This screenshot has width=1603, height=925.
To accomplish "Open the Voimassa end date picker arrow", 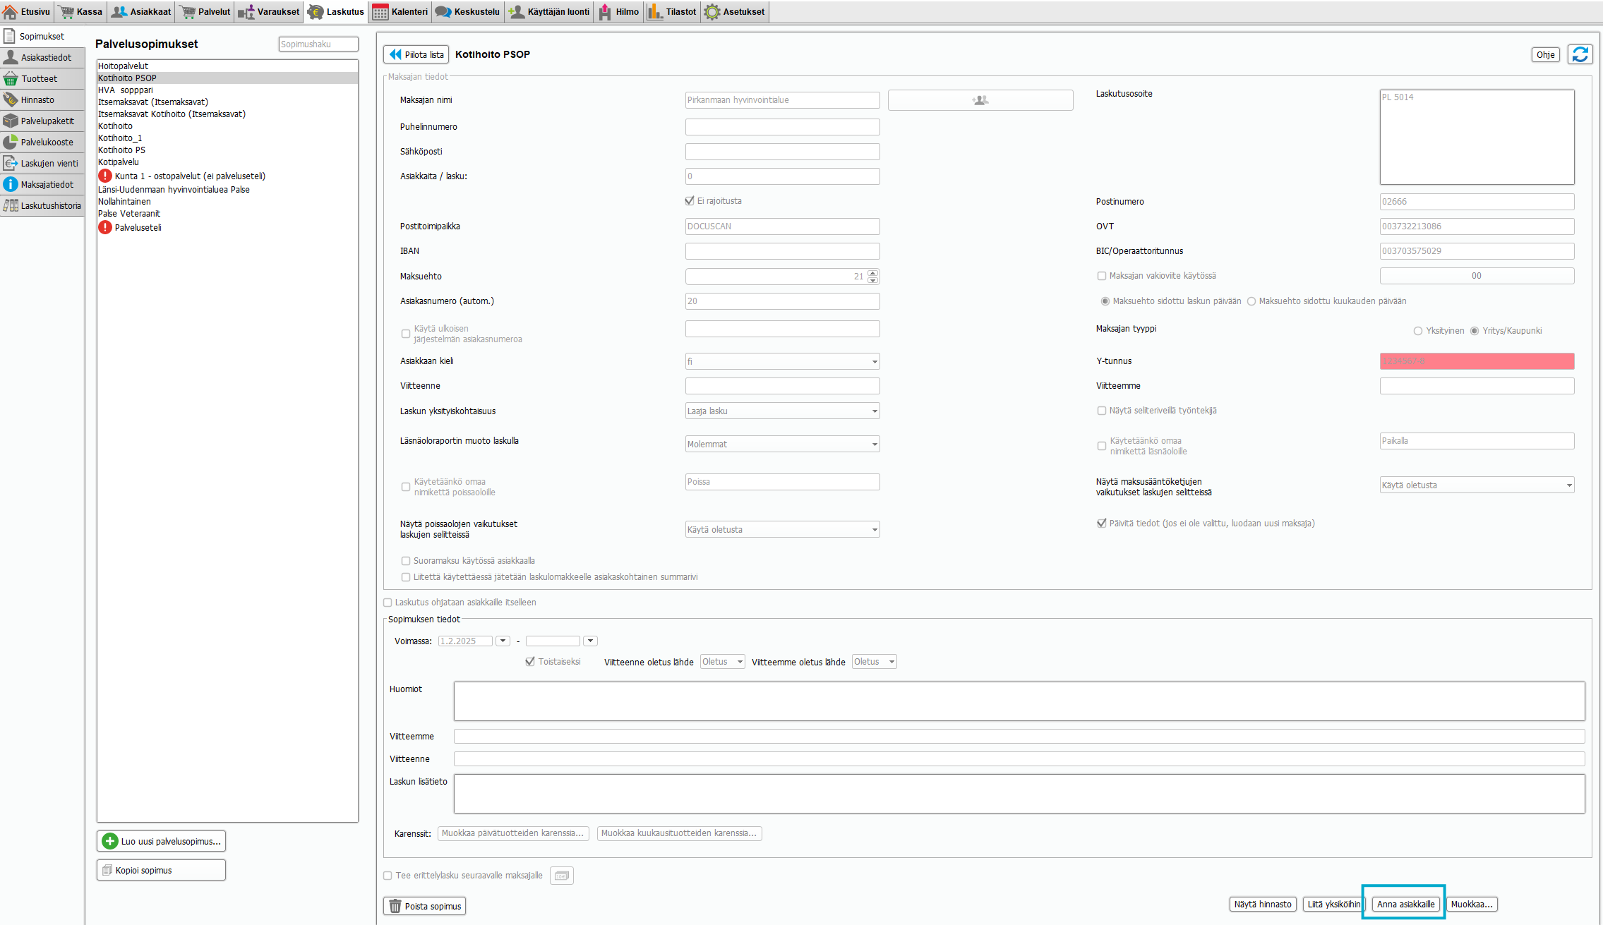I will 591,641.
